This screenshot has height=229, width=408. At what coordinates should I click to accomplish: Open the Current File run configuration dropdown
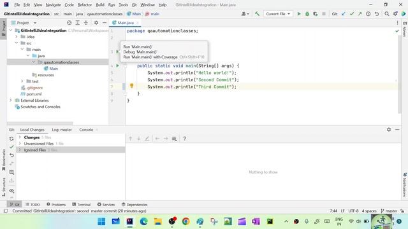[x=278, y=14]
